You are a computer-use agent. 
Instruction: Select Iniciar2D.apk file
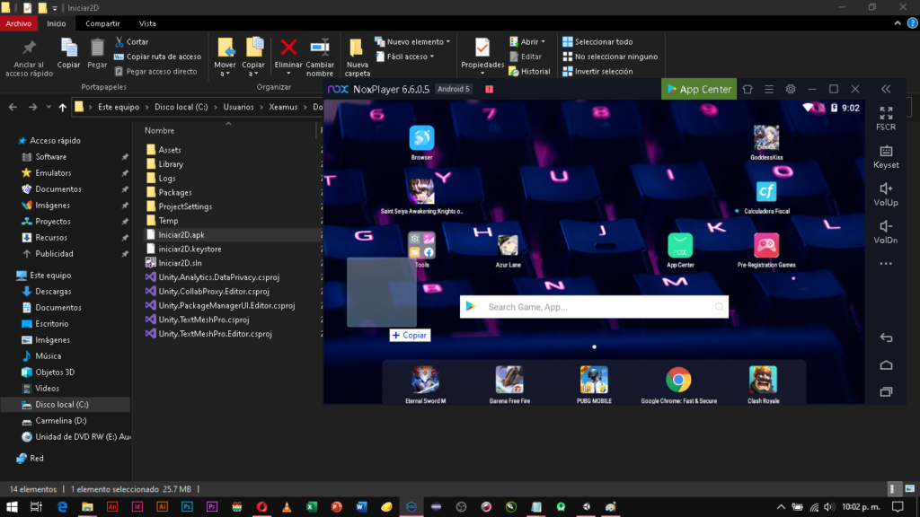click(x=181, y=234)
